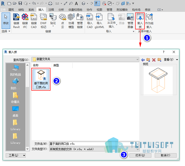This screenshot has width=185, height=166.
Task: Open Manage Images (管理图像)
Action: 130,21
